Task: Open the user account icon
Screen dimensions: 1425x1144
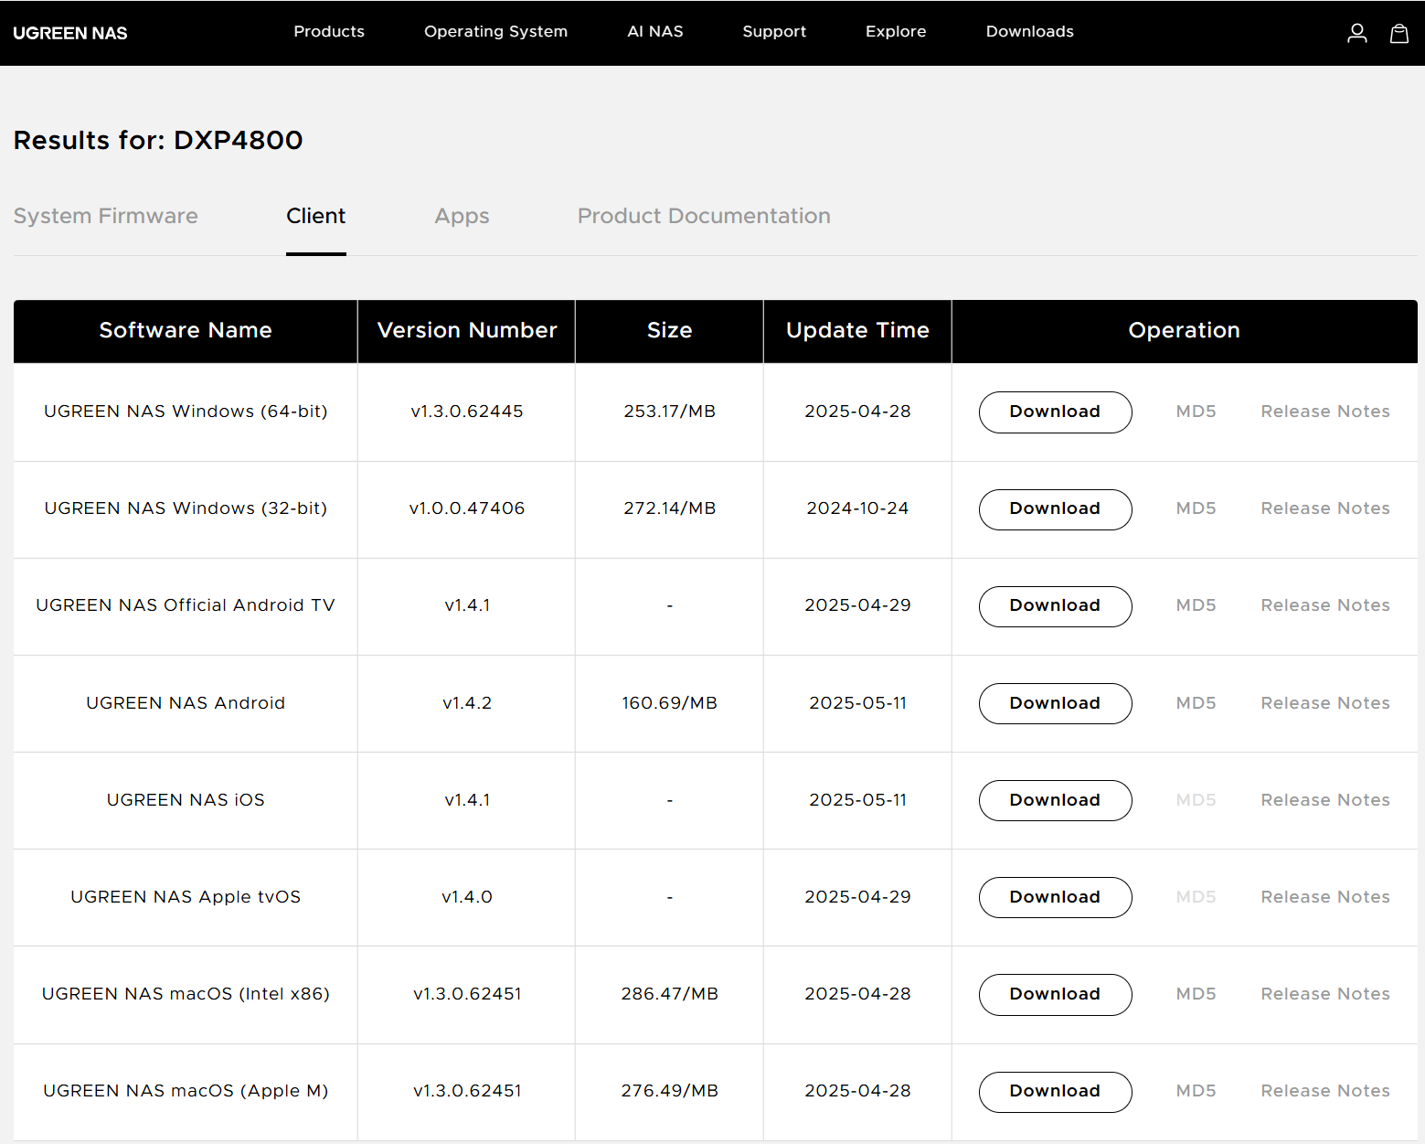Action: point(1357,33)
